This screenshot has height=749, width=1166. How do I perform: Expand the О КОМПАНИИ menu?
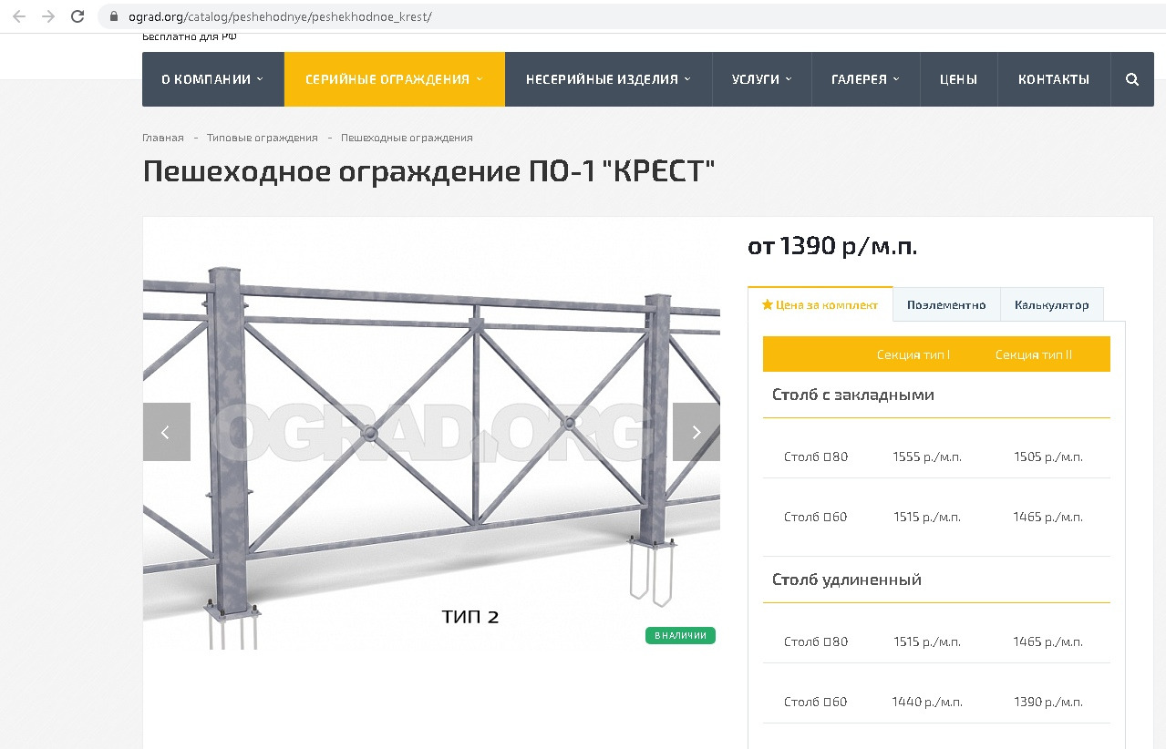tap(212, 79)
